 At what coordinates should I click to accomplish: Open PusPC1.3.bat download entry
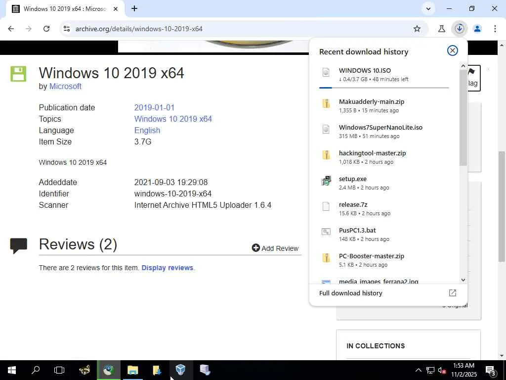(384, 235)
